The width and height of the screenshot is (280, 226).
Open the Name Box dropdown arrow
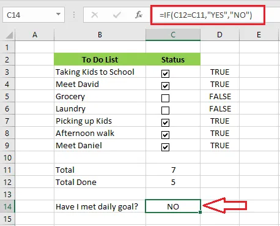pyautogui.click(x=58, y=14)
